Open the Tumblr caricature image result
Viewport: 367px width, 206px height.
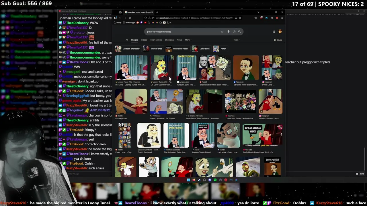(228, 135)
